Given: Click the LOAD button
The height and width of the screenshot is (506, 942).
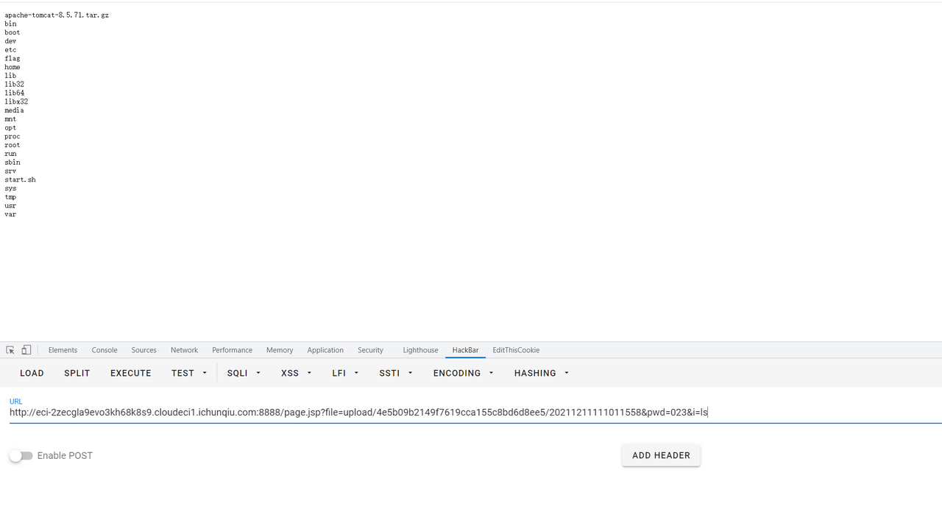Looking at the screenshot, I should (x=32, y=373).
